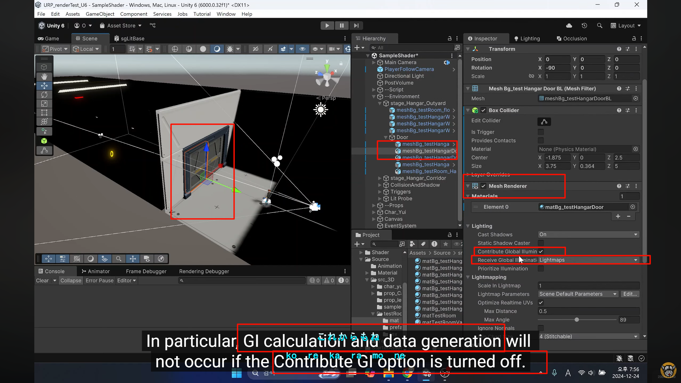This screenshot has height=383, width=681.
Task: Select the Hand view tool
Action: (x=44, y=77)
